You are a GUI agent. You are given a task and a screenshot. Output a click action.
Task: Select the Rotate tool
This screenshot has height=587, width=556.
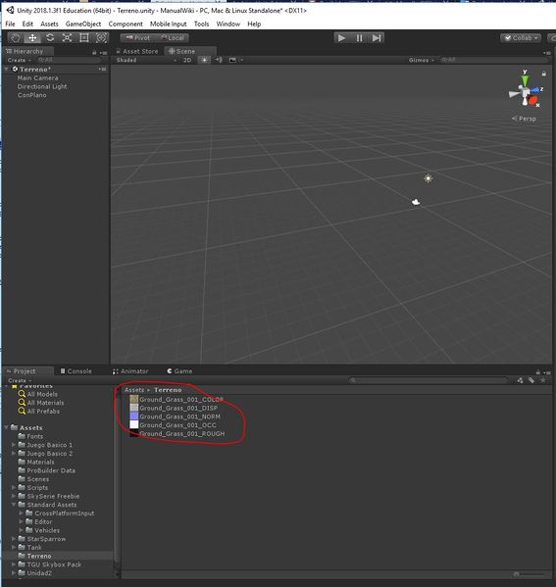(50, 38)
